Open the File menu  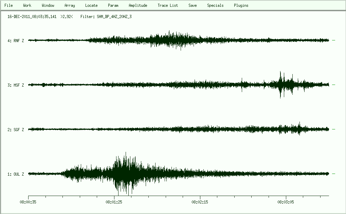coord(8,5)
